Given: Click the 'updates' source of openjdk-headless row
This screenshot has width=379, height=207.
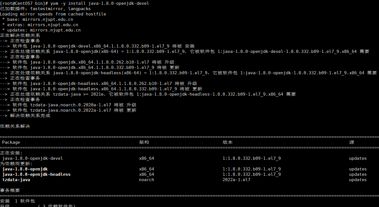Looking at the screenshot, I should [x=358, y=174].
